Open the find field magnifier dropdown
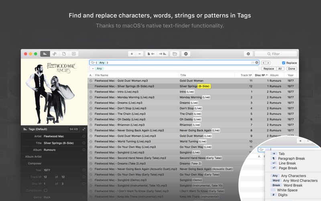Screen dimensions: 321x201 [93, 63]
